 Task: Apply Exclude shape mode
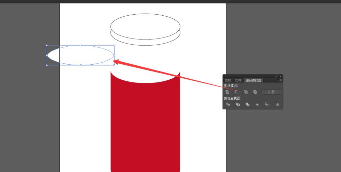(x=255, y=92)
